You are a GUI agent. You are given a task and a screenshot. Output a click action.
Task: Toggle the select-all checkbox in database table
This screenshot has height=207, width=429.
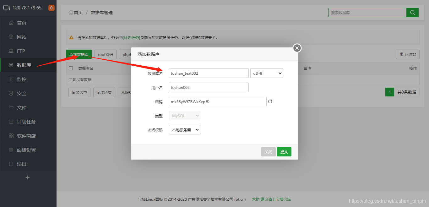coord(71,68)
